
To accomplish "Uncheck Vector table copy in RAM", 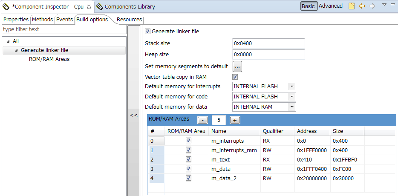I will [235, 77].
